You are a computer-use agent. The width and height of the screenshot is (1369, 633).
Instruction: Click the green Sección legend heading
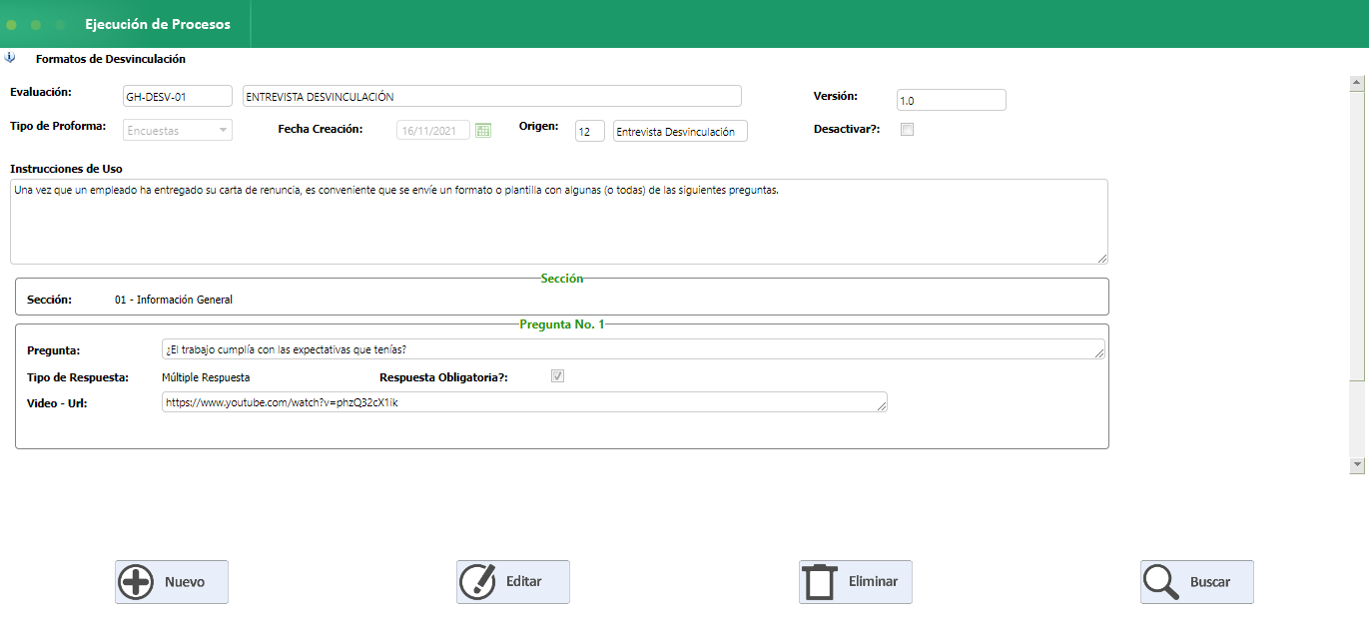562,279
